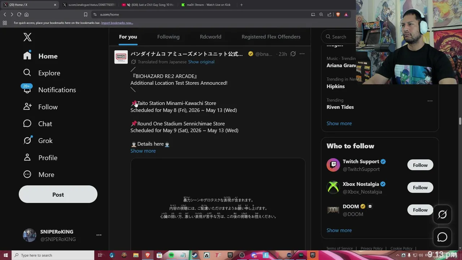
Task: Open Windows Start menu
Action: [5, 255]
